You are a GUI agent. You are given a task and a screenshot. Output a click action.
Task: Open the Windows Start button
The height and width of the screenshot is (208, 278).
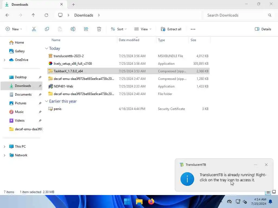point(127,201)
